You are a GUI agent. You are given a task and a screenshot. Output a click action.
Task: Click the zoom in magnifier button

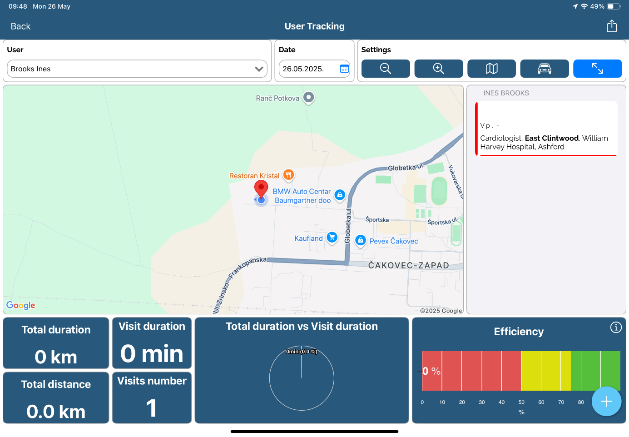[x=438, y=69]
